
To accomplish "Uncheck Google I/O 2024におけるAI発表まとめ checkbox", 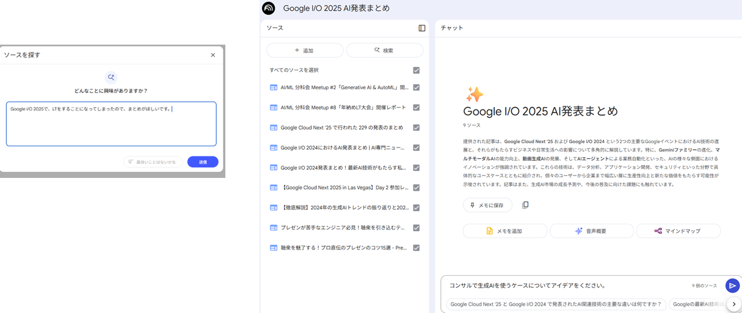I will [x=416, y=148].
